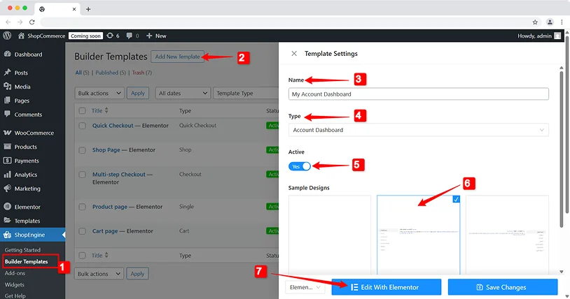Click the WooCommerce logo icon

pos(7,133)
